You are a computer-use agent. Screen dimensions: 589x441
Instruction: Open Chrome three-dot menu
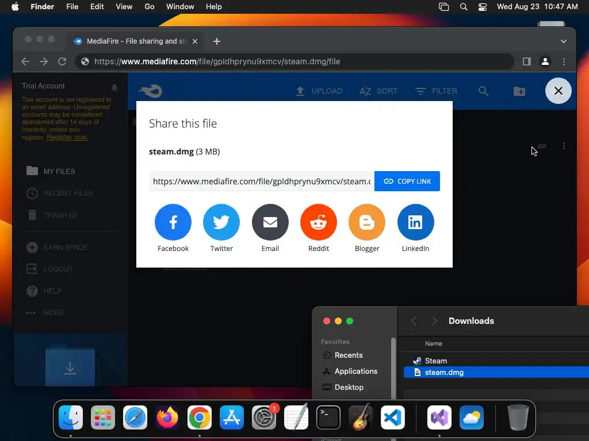click(x=564, y=61)
